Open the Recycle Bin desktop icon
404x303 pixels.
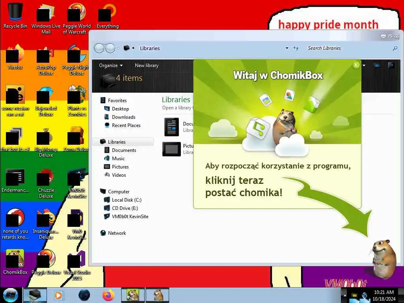tap(15, 15)
